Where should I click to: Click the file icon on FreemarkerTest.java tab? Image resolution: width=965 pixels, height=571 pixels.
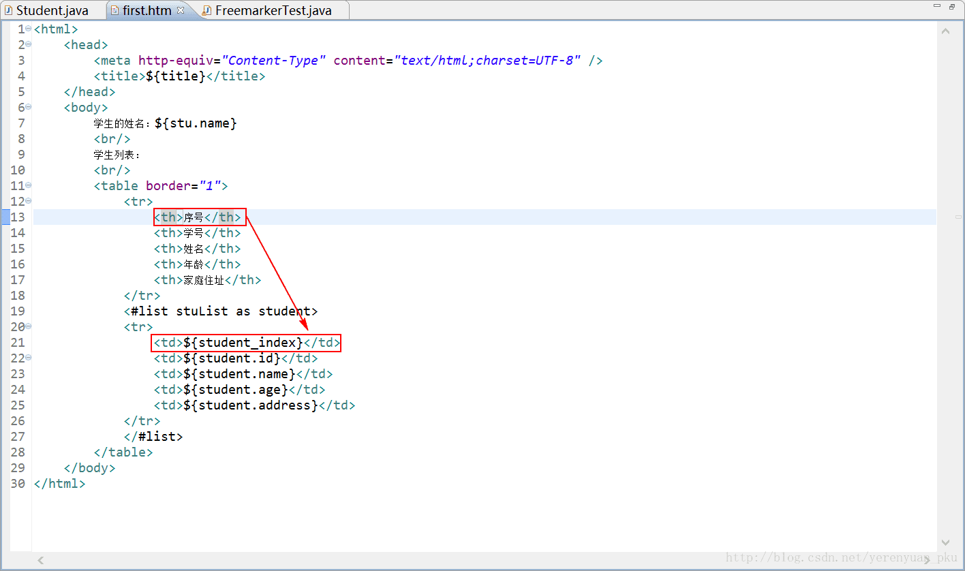point(207,10)
